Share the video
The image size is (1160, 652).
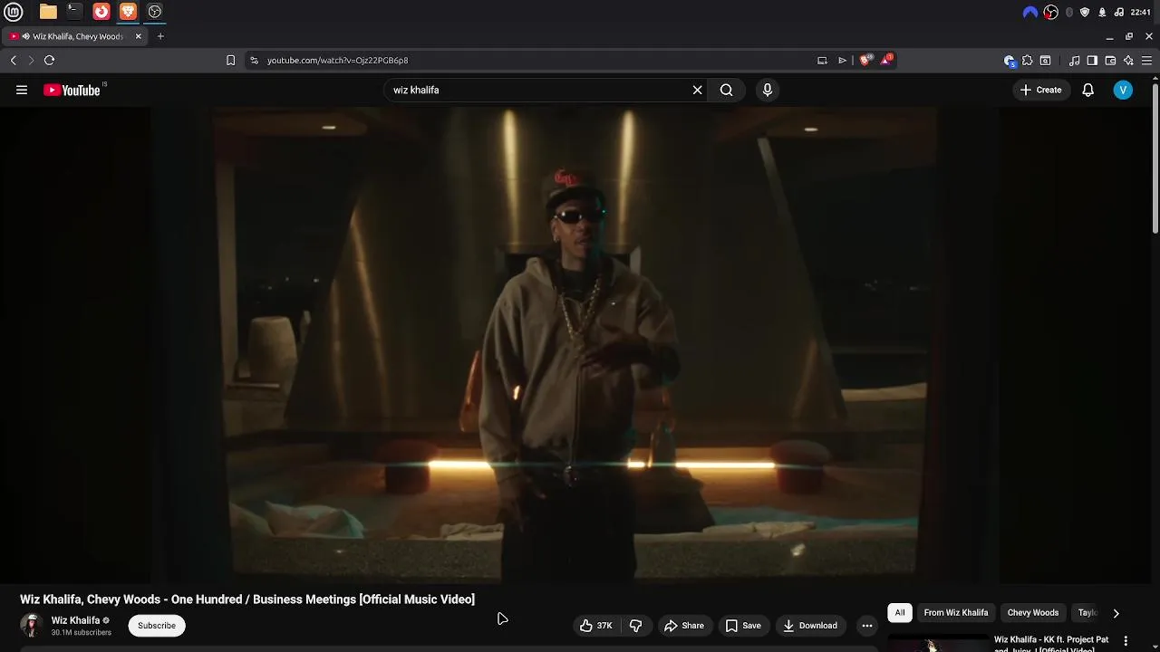684,626
